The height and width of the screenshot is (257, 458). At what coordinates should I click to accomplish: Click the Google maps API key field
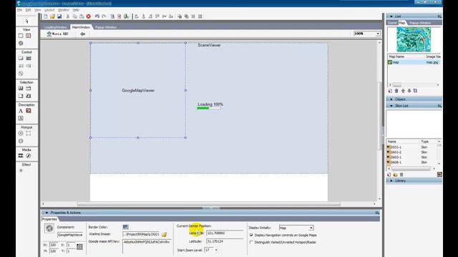(x=147, y=246)
